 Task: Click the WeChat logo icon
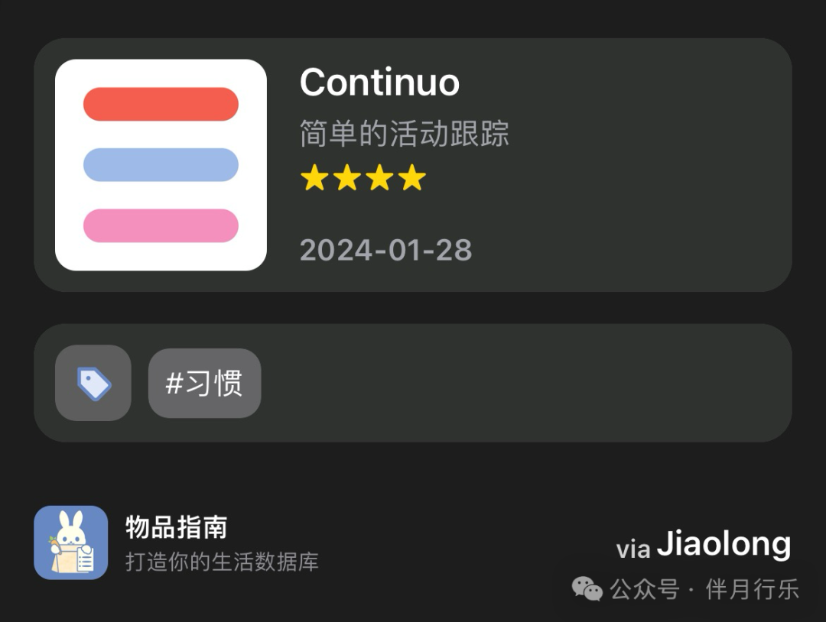point(587,589)
